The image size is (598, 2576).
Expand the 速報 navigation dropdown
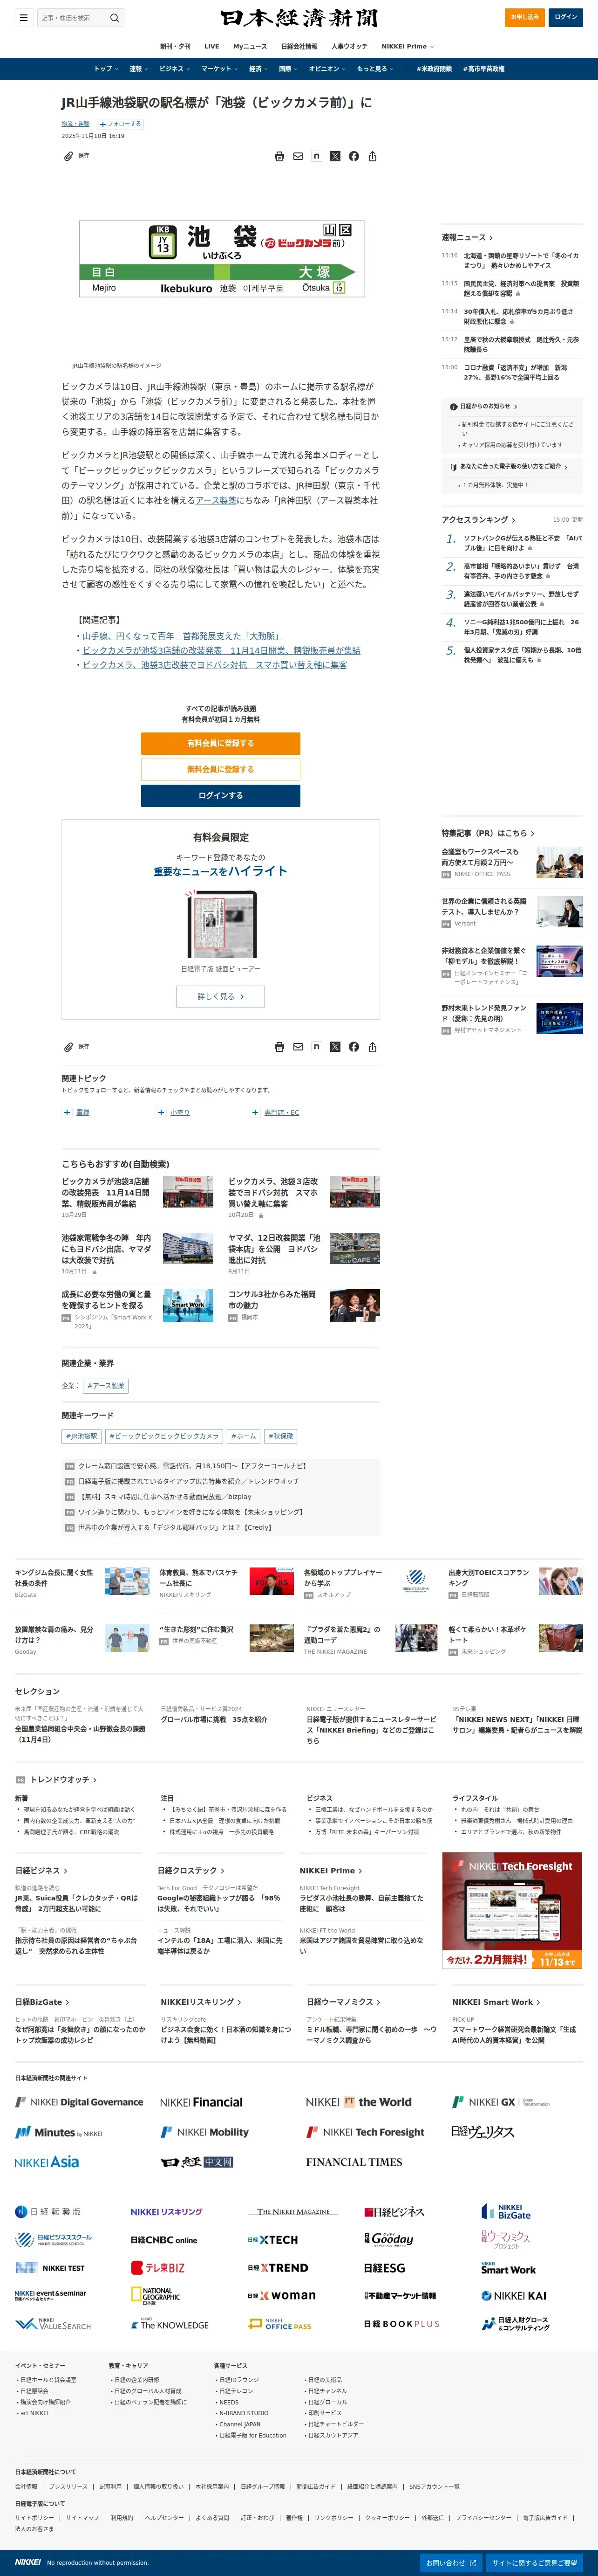tap(138, 69)
